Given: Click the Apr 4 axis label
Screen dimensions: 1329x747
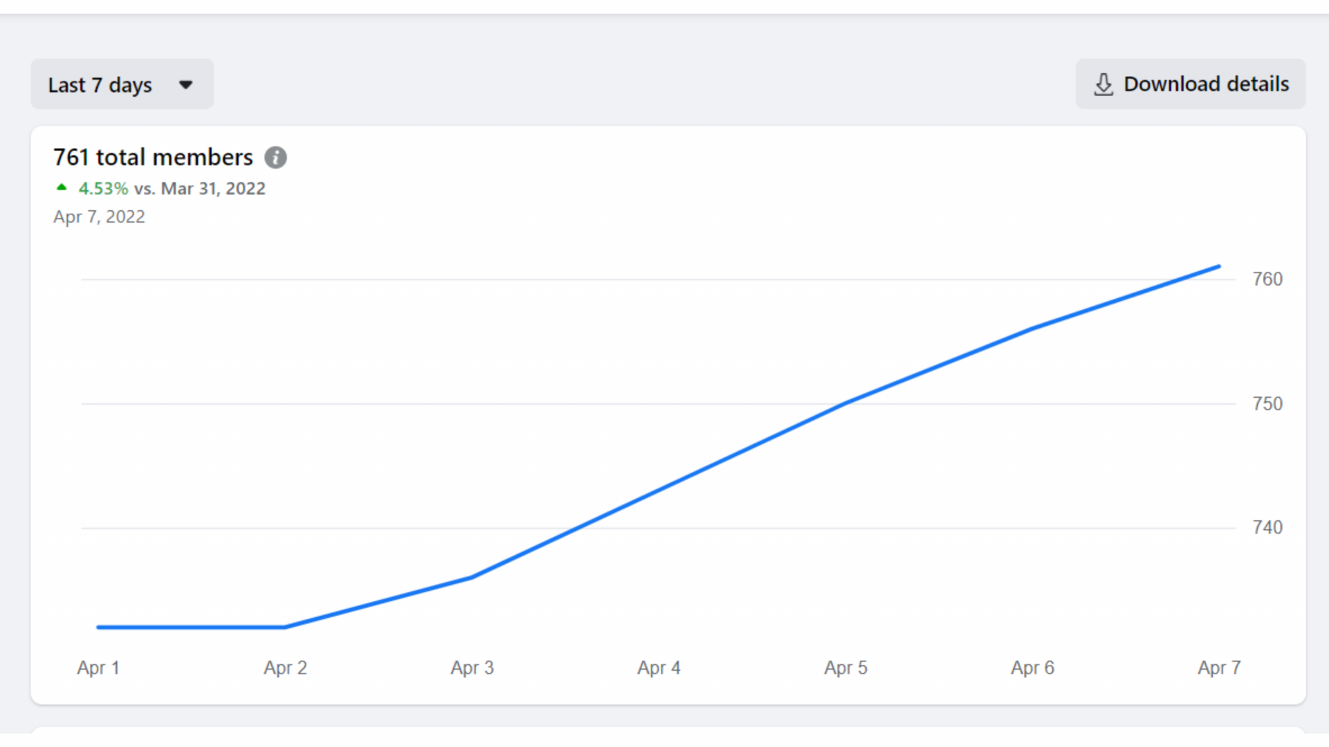Looking at the screenshot, I should tap(659, 667).
